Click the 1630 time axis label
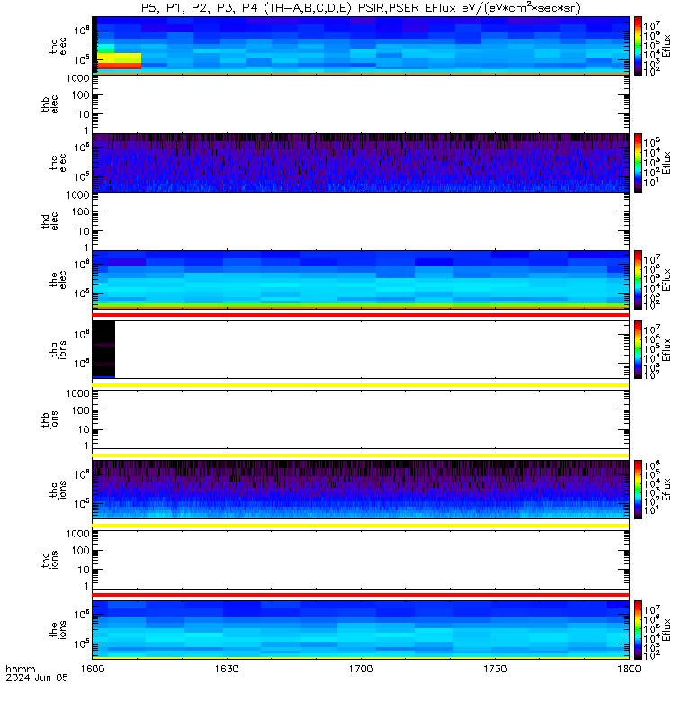The height and width of the screenshot is (720, 675). (227, 669)
